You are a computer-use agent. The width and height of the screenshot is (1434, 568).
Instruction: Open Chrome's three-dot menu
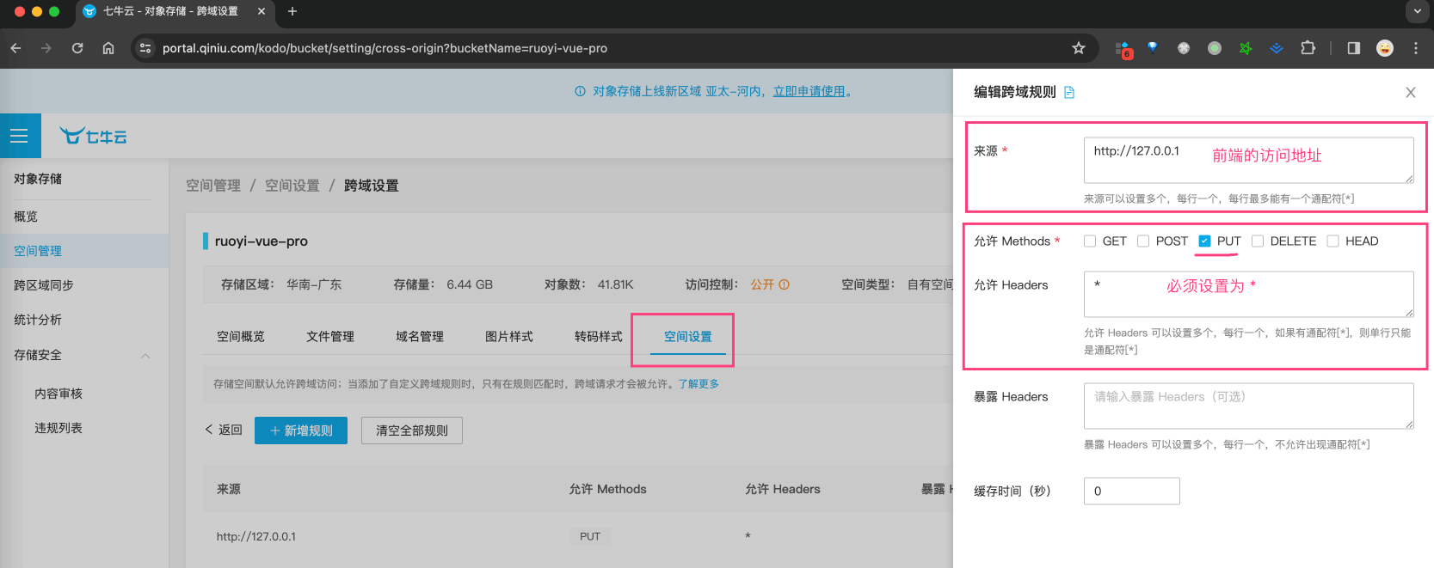1415,48
